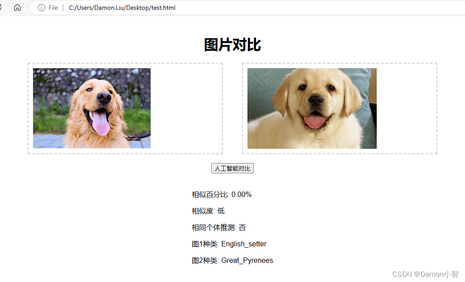
Task: Click the 图片对比 page heading
Action: tap(232, 45)
